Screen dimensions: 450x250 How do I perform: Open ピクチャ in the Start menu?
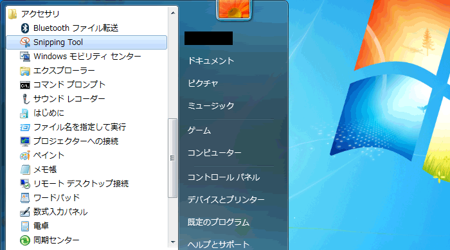pos(203,84)
